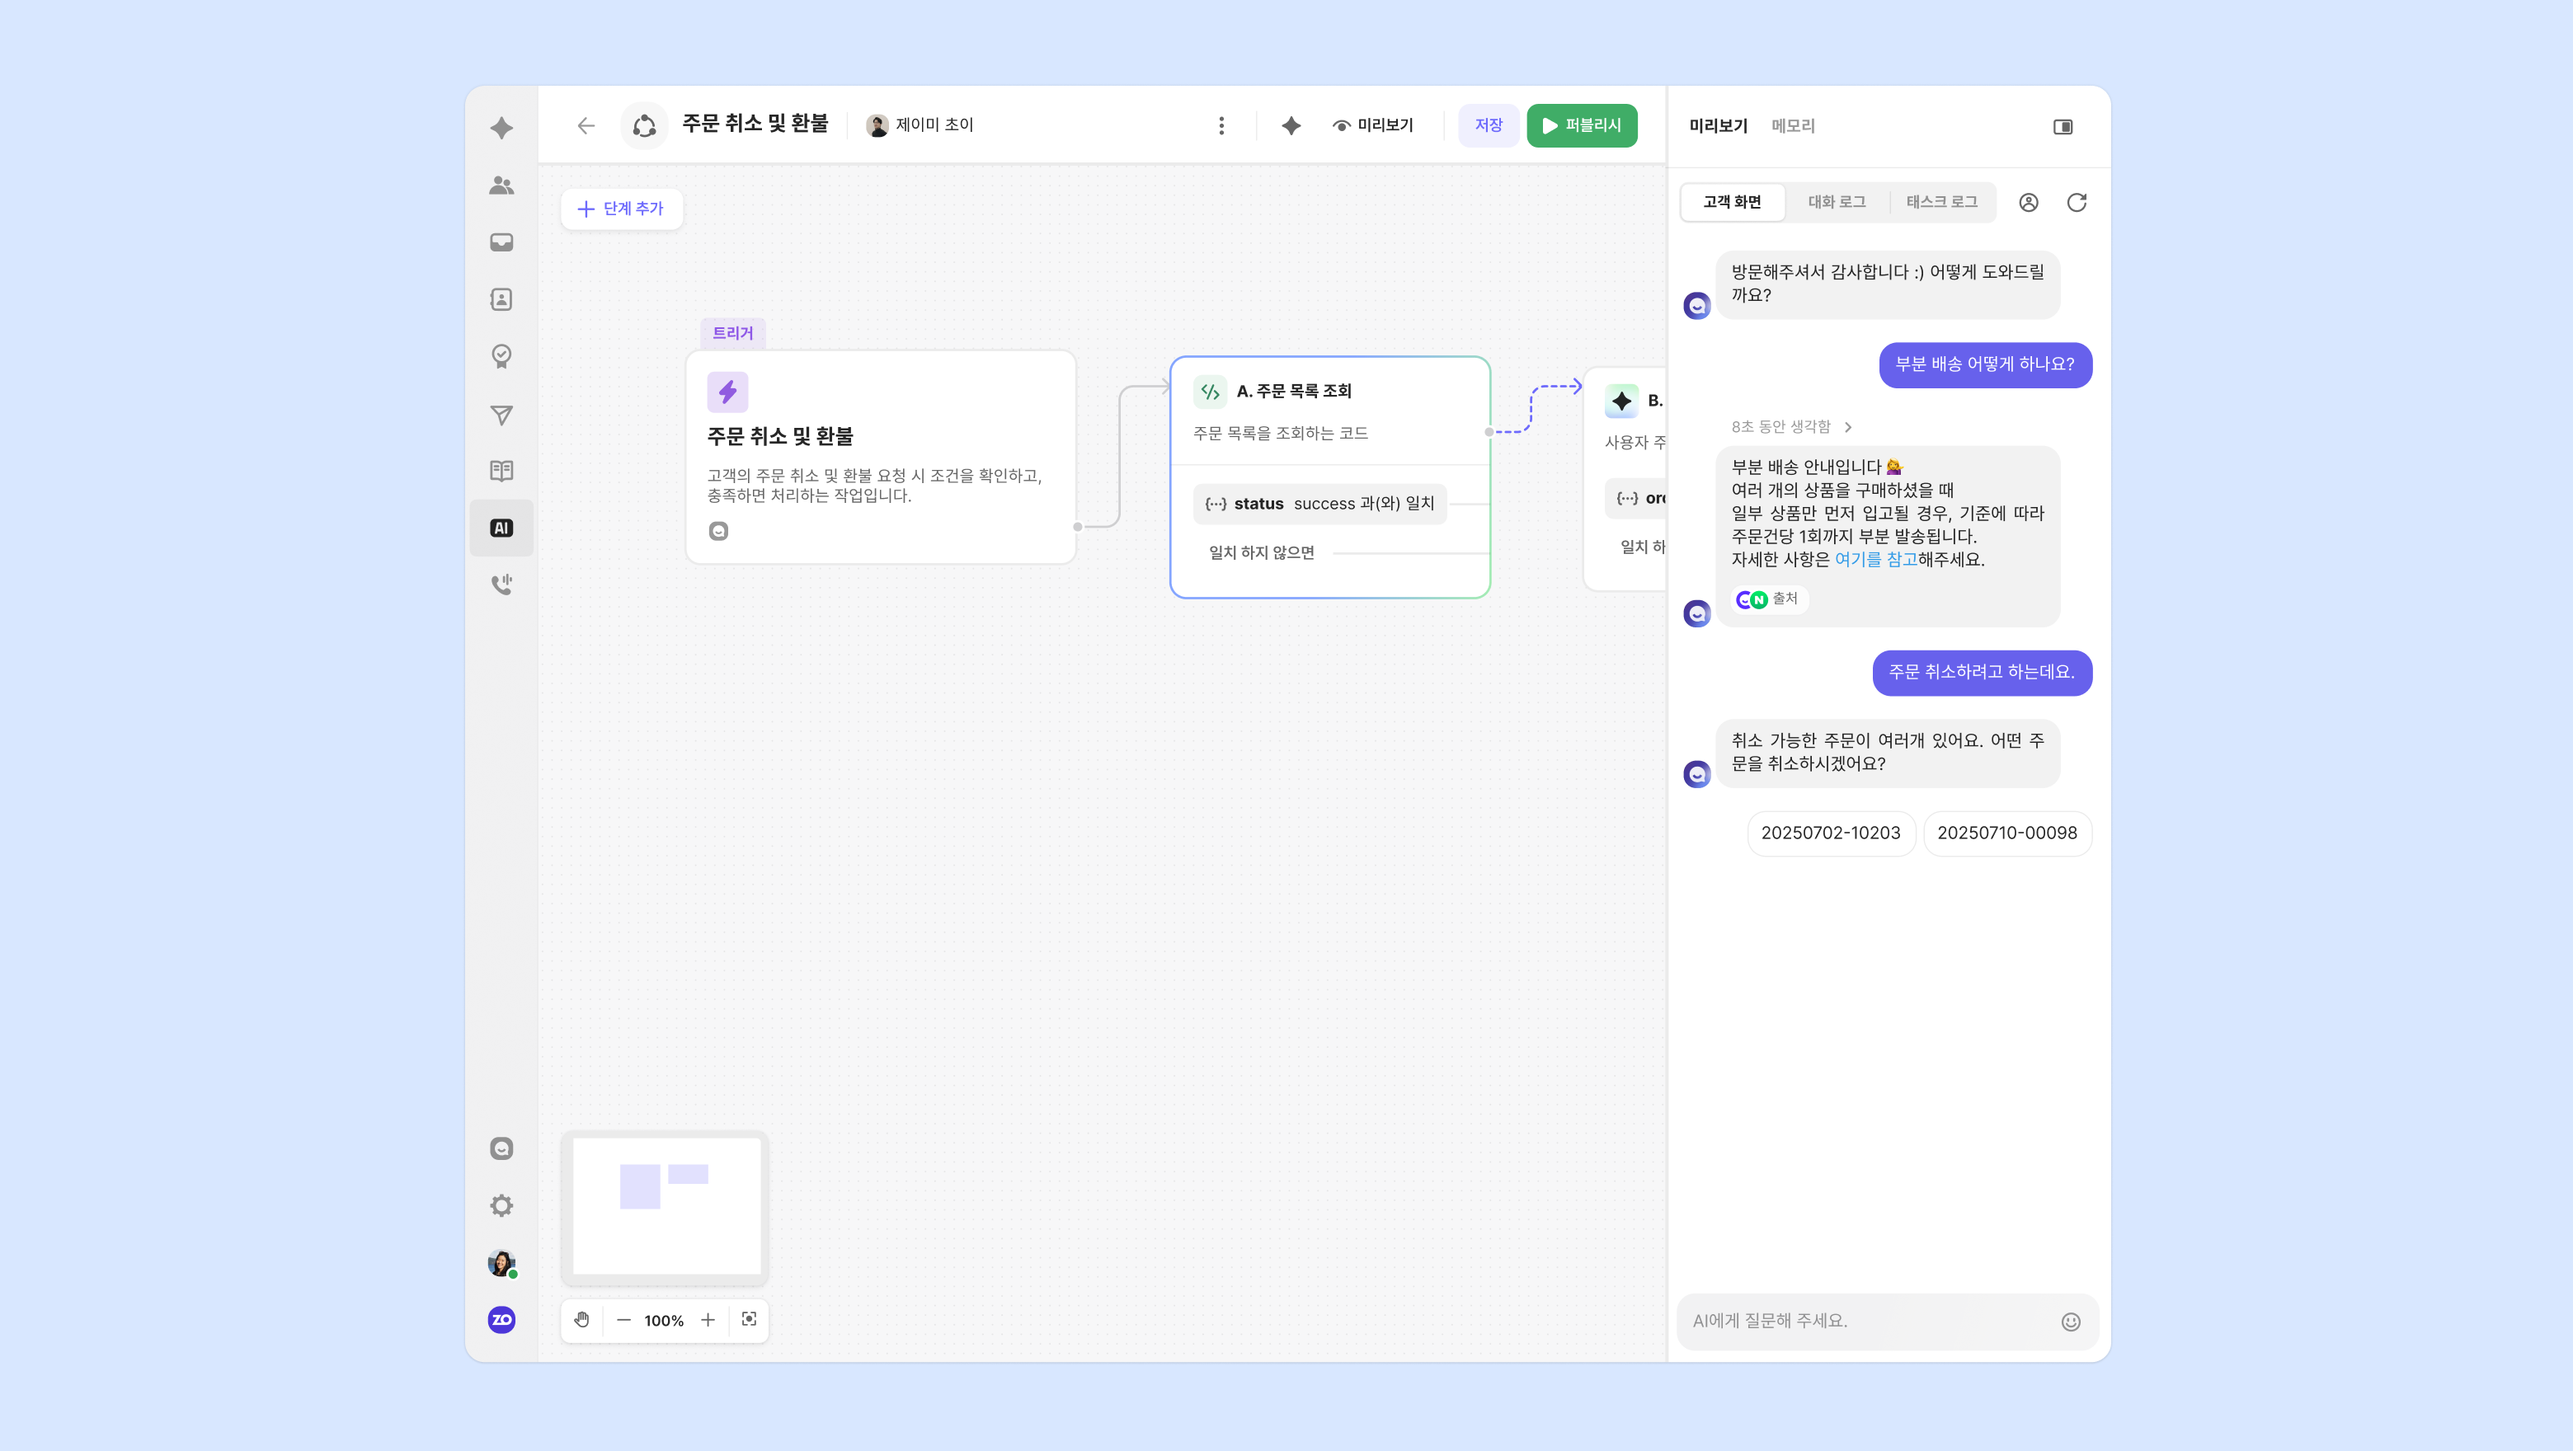The image size is (2573, 1451).
Task: Click the canvas minimap thumbnail
Action: point(666,1206)
